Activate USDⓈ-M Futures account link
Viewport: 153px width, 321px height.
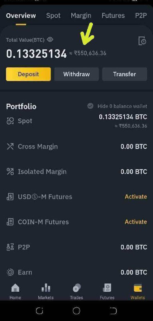136,197
